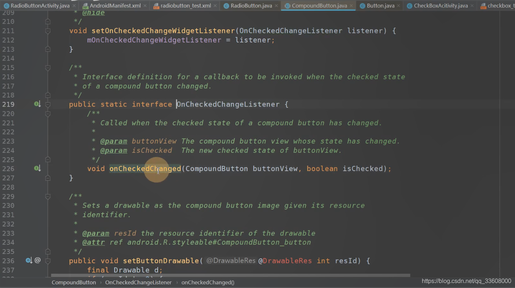Collapse the Javadoc comment starting at line 215
The image size is (515, 288).
[48, 68]
